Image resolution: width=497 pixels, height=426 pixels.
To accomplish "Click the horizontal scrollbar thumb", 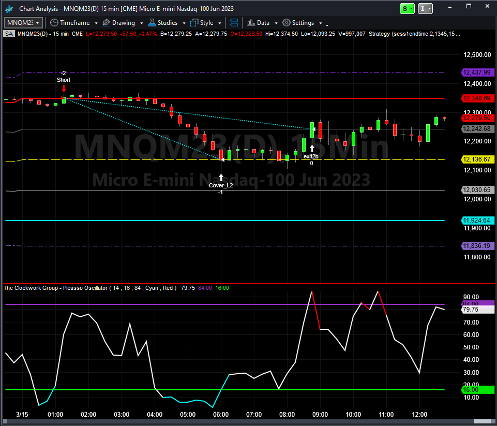I will (483, 421).
